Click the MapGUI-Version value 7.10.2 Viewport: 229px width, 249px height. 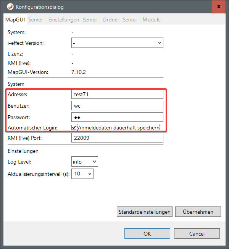click(79, 72)
